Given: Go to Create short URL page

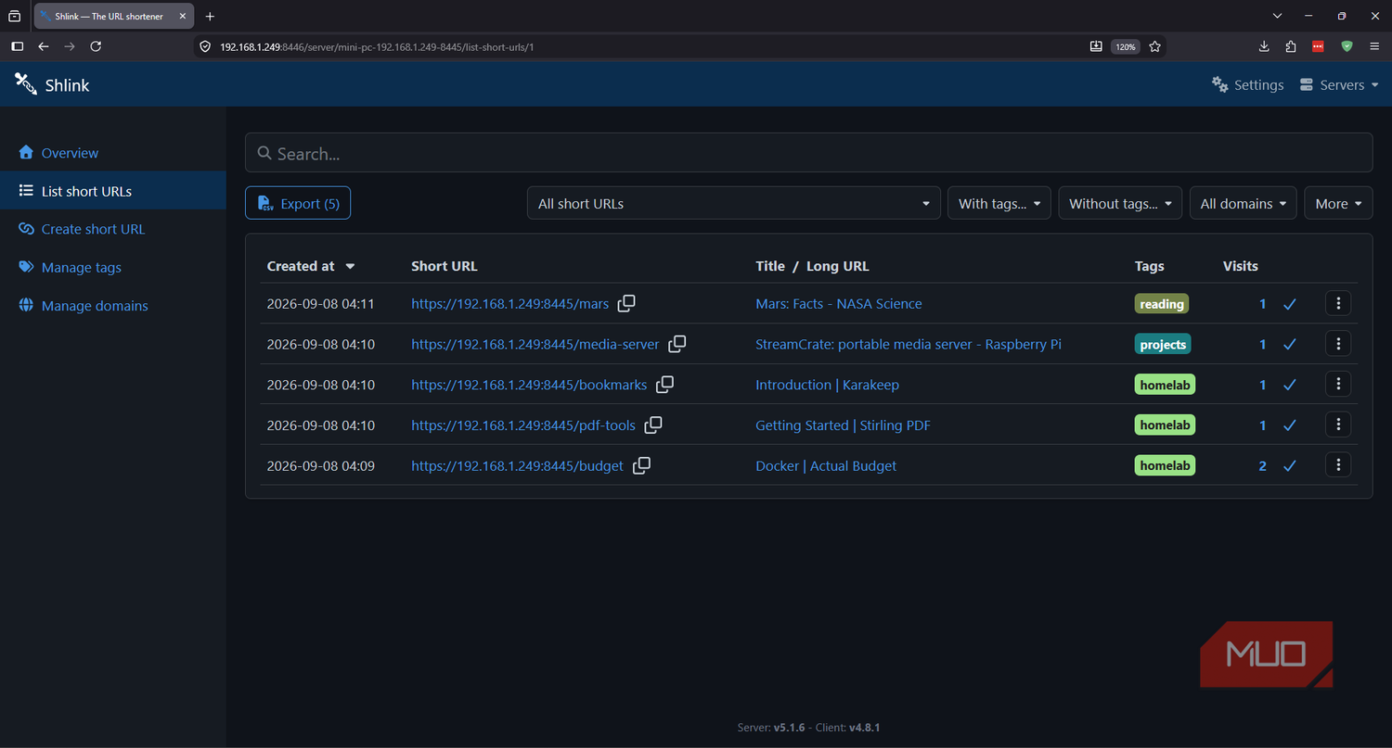Looking at the screenshot, I should point(93,229).
